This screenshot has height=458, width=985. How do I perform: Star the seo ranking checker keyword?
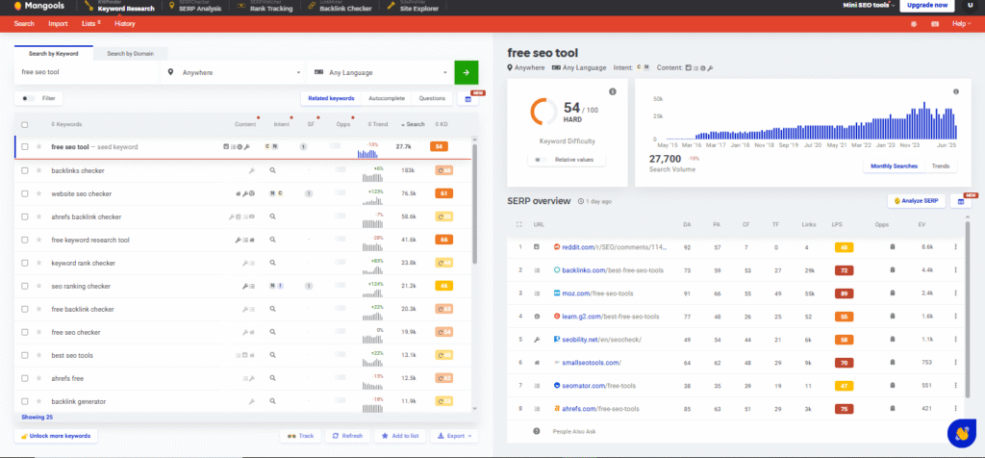pos(38,286)
